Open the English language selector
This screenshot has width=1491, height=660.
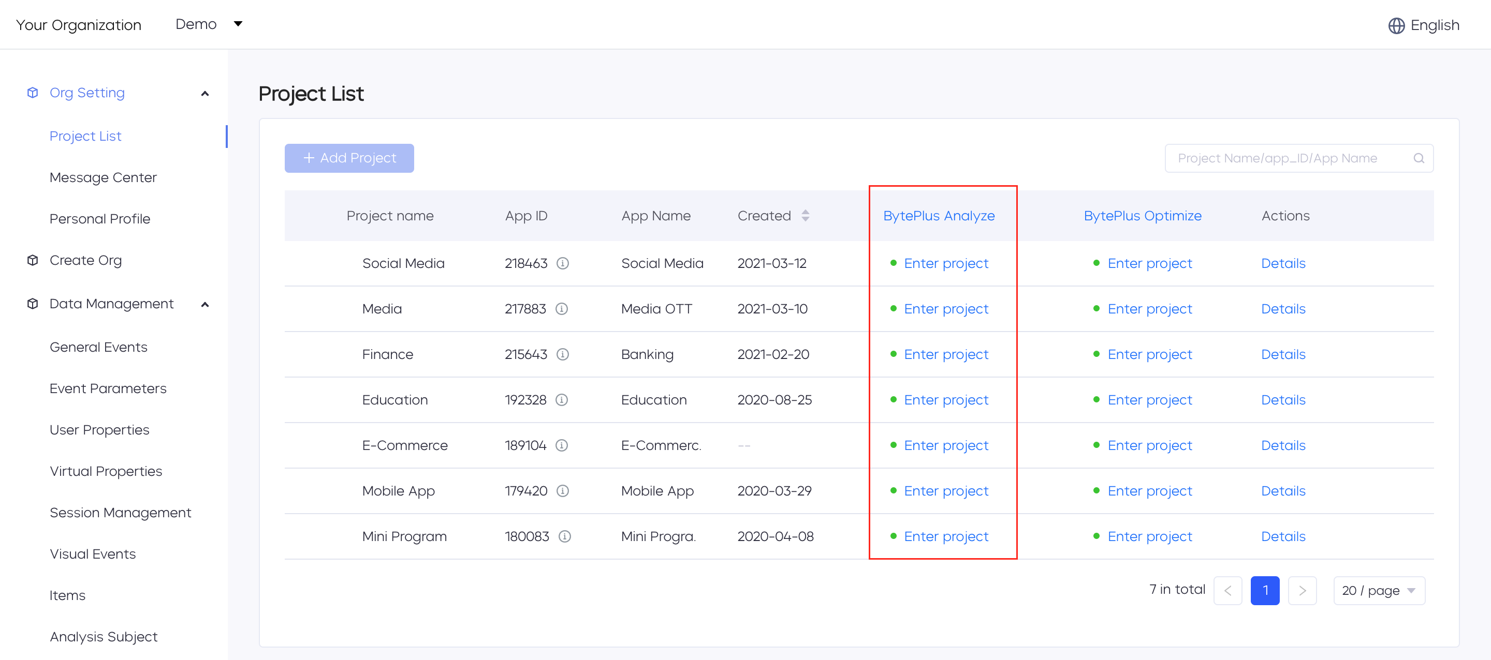[x=1424, y=25]
